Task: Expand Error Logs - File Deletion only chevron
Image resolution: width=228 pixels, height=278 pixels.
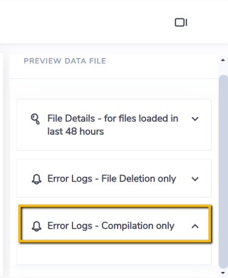Action: [x=195, y=179]
